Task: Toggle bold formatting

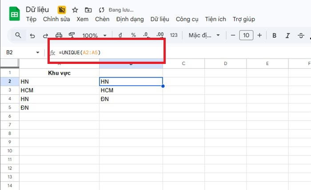Action: (x=274, y=36)
